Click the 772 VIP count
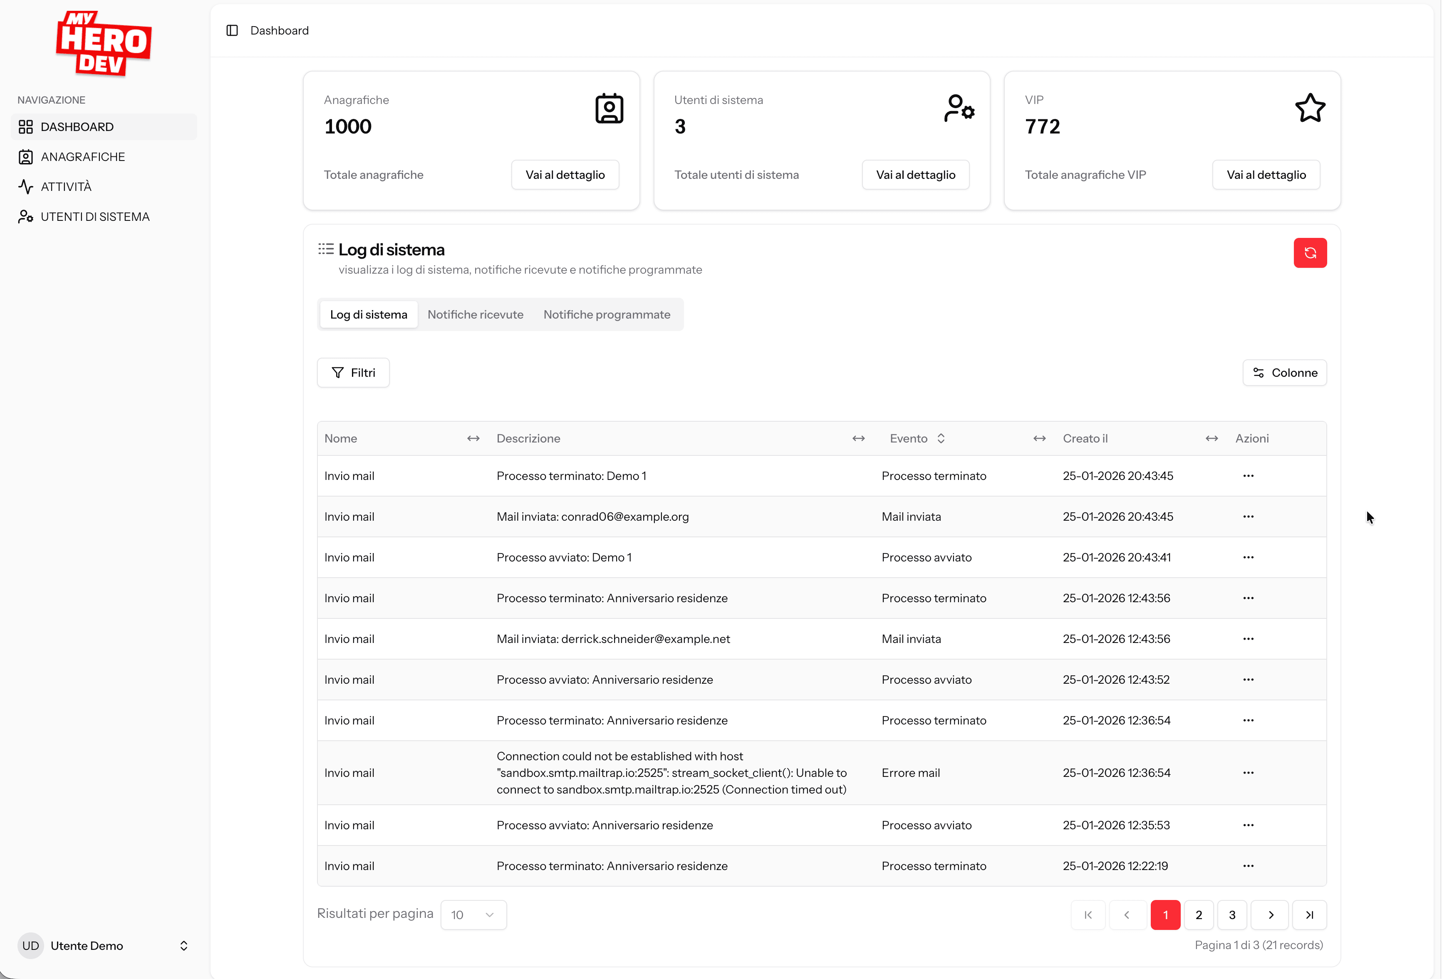This screenshot has height=979, width=1442. point(1043,126)
